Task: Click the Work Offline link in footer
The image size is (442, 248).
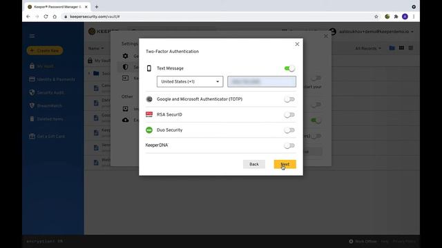Action: pos(365,241)
